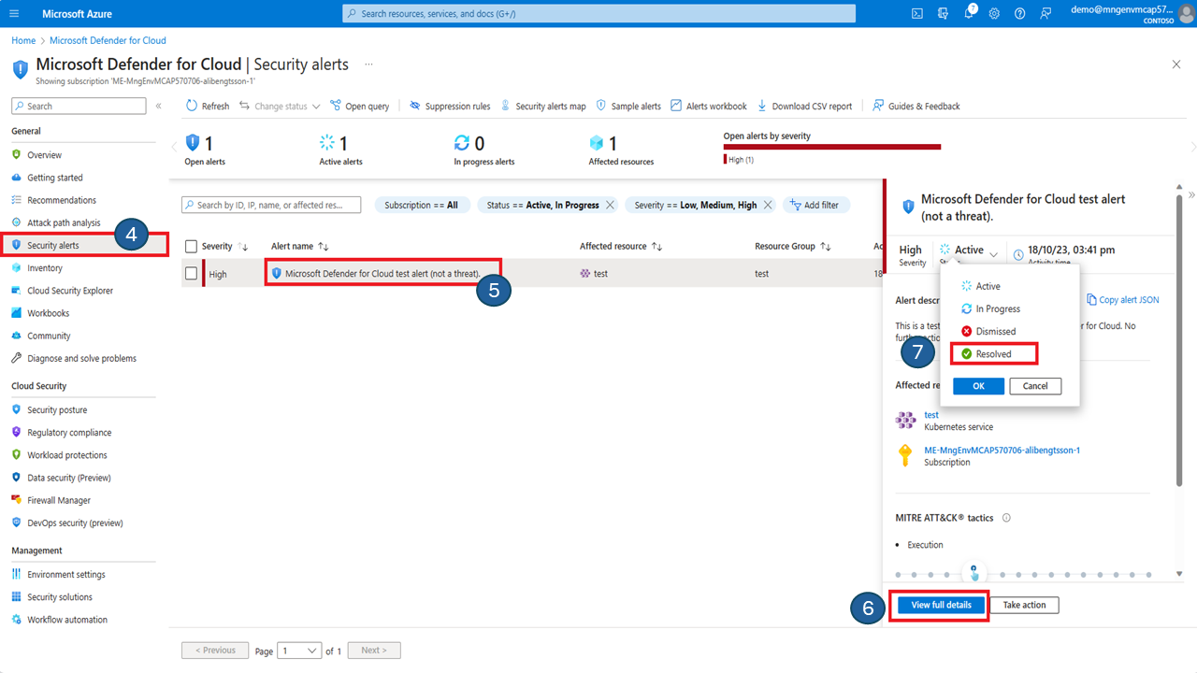The image size is (1197, 673).
Task: Sort by Affected resource column
Action: point(621,247)
